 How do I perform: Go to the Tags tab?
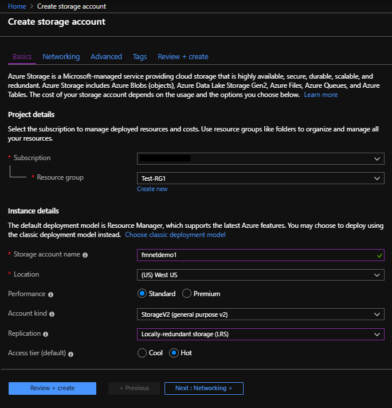click(x=140, y=57)
